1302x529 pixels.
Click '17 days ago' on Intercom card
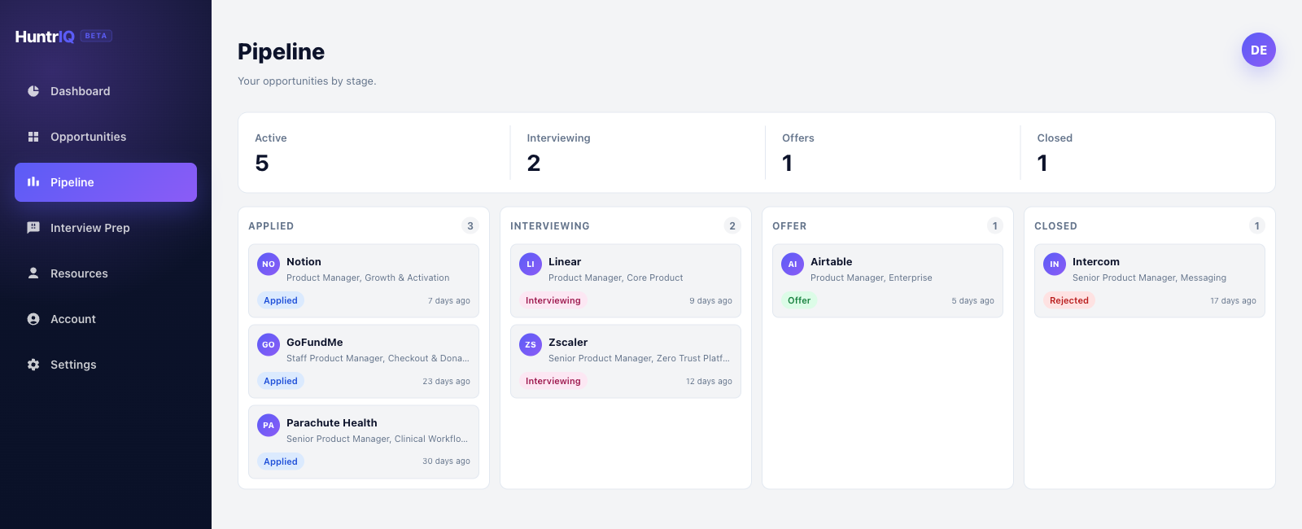[1233, 301]
